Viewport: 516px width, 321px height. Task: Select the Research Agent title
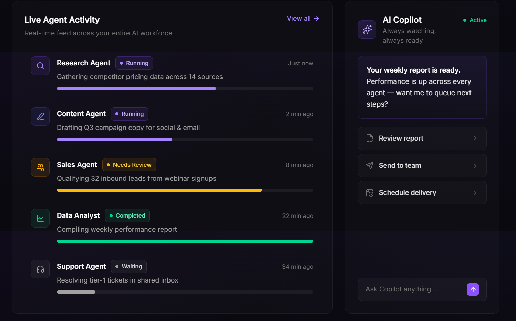pos(83,63)
